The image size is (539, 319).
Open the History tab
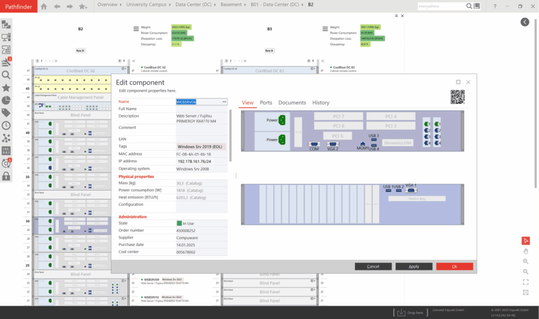[321, 103]
